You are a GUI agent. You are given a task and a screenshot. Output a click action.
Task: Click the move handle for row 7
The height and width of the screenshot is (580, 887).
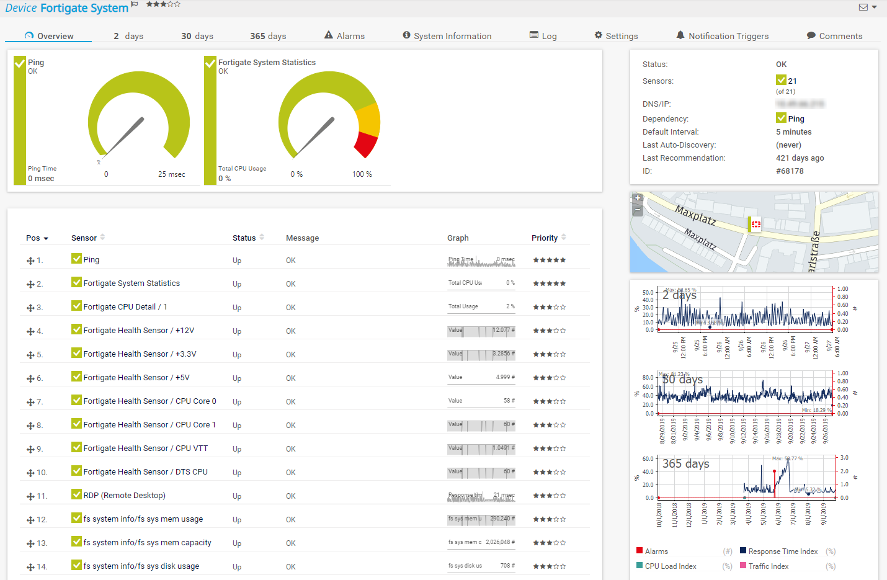point(30,403)
